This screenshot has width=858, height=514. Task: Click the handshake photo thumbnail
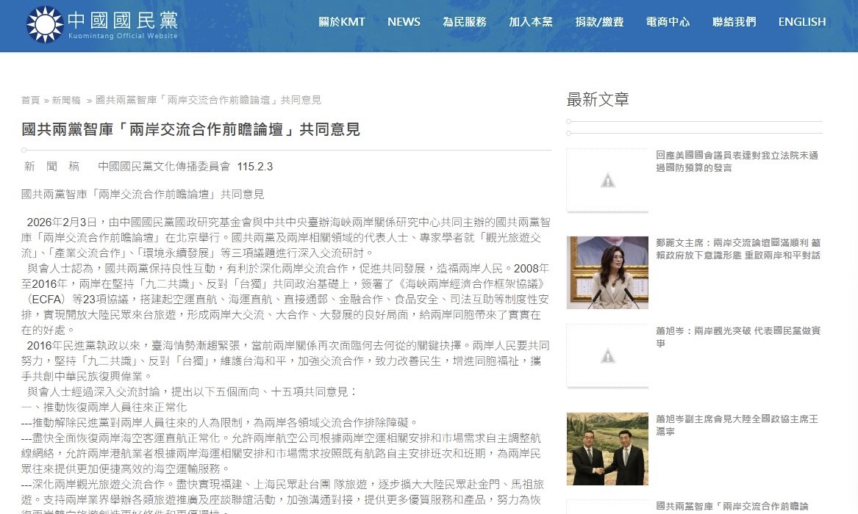tap(607, 449)
